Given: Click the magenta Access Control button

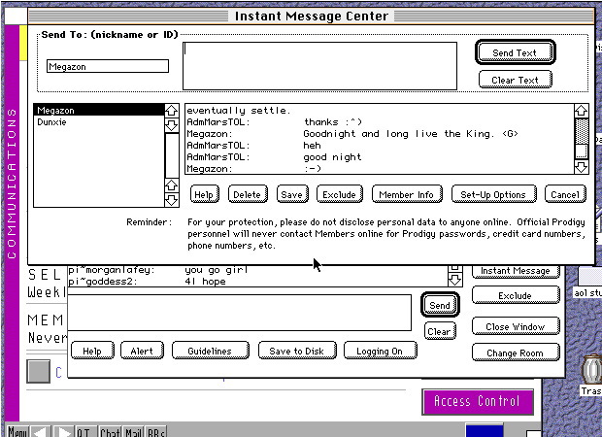Looking at the screenshot, I should pos(477,401).
